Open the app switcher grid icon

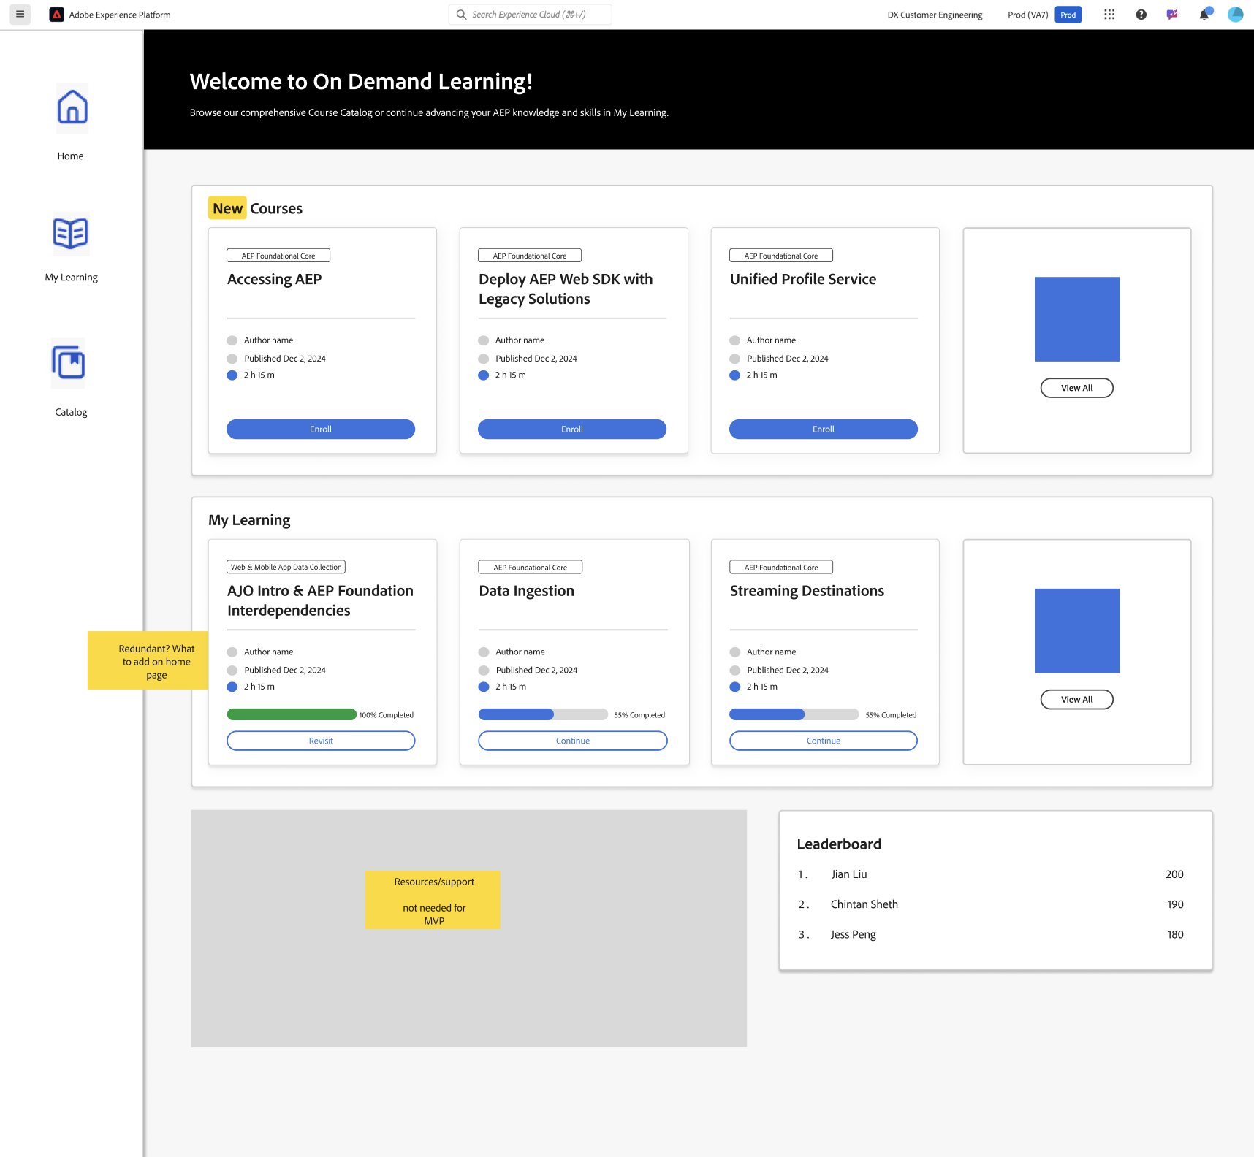coord(1109,15)
